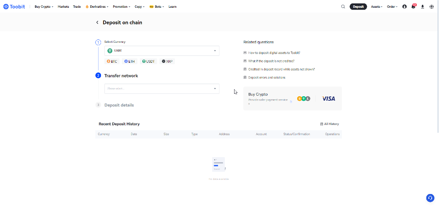The image size is (439, 212).
Task: Click the download app icon
Action: (422, 7)
